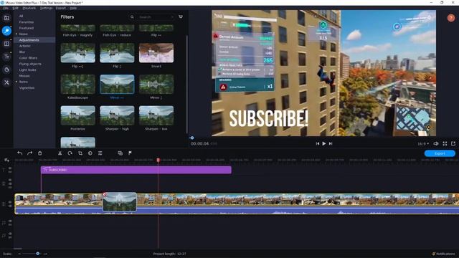The width and height of the screenshot is (459, 258).
Task: Skip to next frame
Action: pyautogui.click(x=331, y=143)
